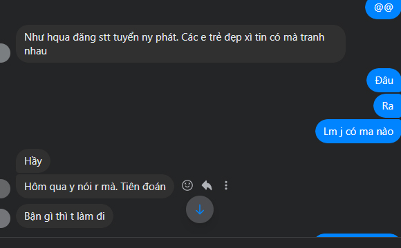Screen dimensions: 401x248
Task: Open avatar beside 'Bận gì thì' message
Action: [x=3, y=218]
